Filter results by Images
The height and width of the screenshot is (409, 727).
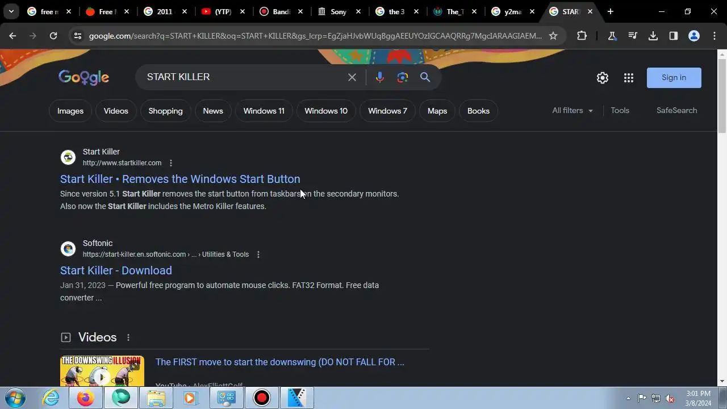(x=70, y=111)
